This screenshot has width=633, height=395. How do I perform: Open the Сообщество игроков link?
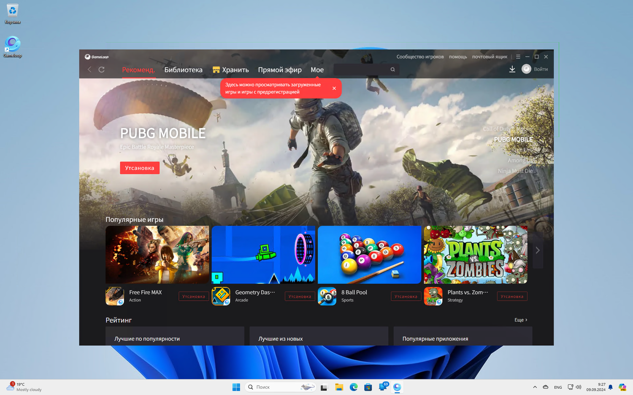click(x=420, y=56)
